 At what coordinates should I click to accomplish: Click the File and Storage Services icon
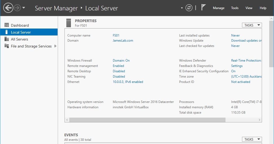7,46
